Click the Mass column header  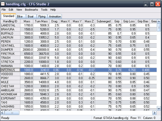27,21
